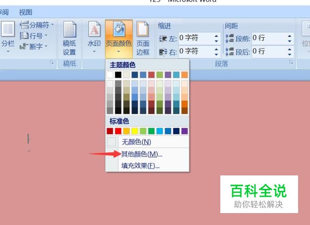Open the Watermark (水印) button
310x225 pixels.
(x=94, y=37)
